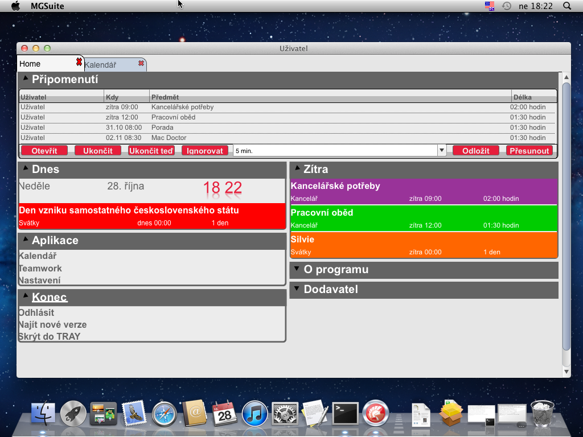Close the Kalendář tab with red X
Screen dimensions: 583x437
(x=141, y=63)
